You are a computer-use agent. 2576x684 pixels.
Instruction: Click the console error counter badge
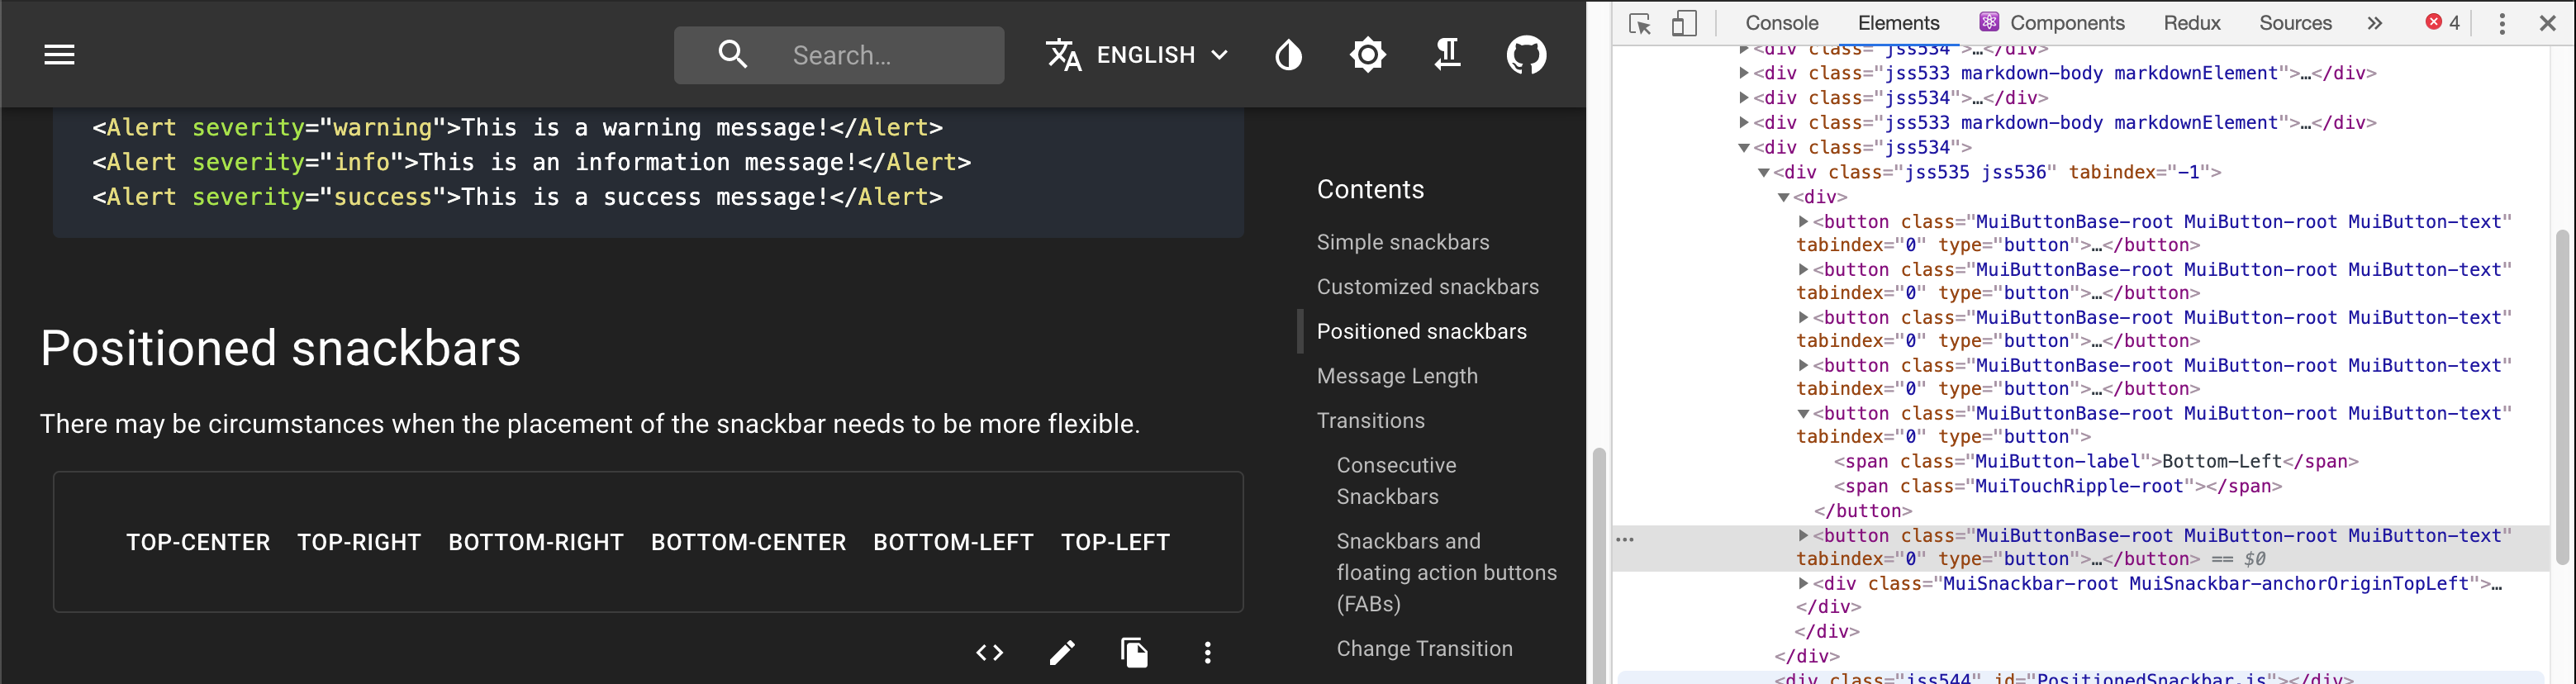2441,22
